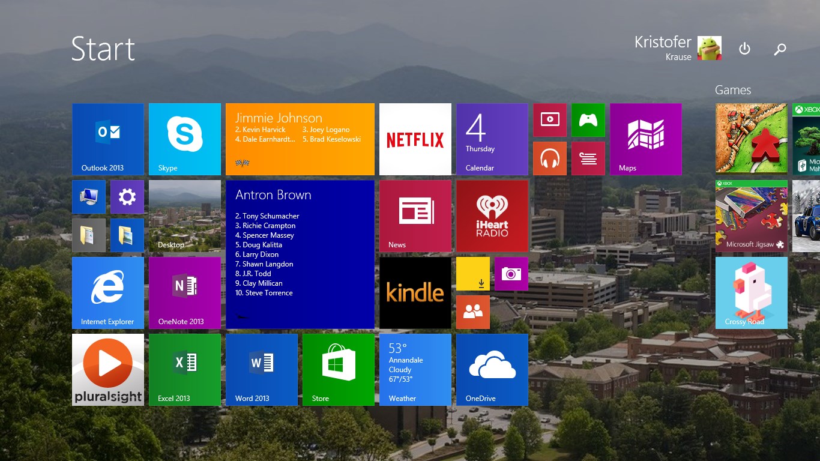Launch iHeart Radio tile
Screen dimensions: 820x461
point(492,216)
